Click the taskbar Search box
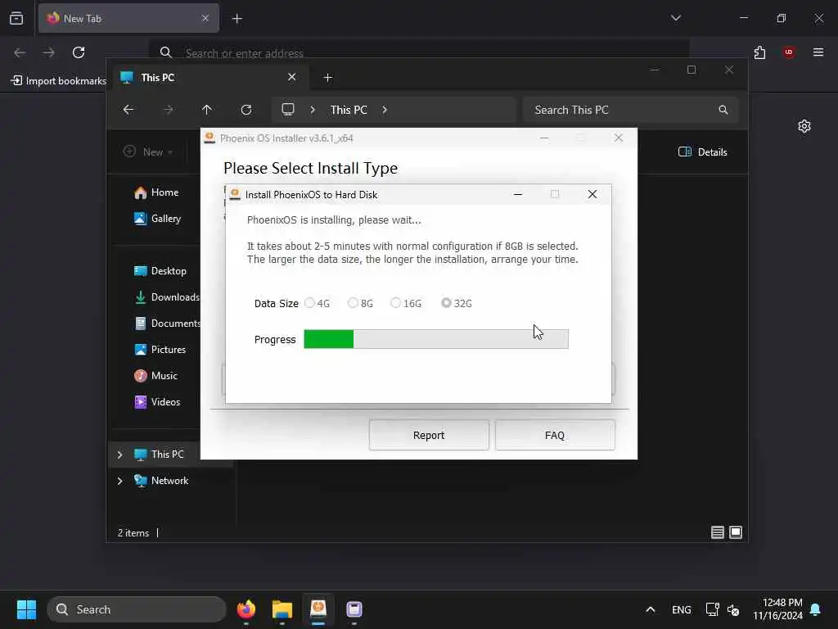 (x=137, y=609)
